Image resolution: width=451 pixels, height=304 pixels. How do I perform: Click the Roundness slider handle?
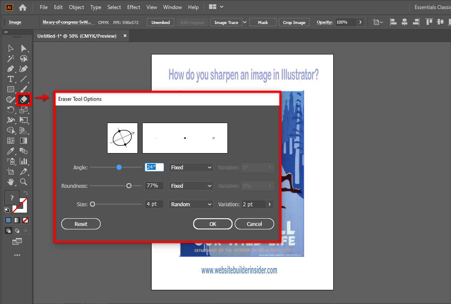[129, 186]
